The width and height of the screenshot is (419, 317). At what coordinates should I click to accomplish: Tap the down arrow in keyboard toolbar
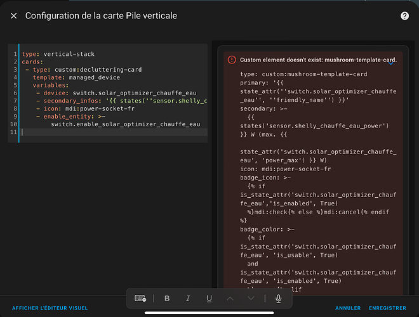(x=251, y=299)
